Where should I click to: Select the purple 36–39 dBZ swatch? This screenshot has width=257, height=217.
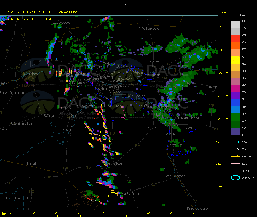point(235,96)
